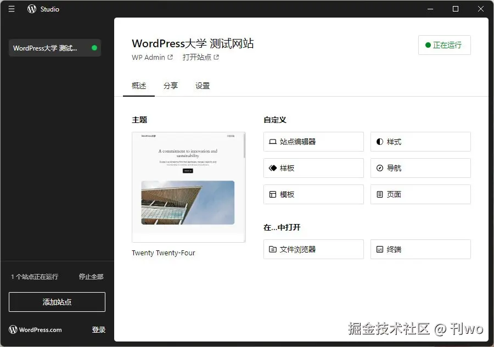The width and height of the screenshot is (494, 347).
Task: Minimize the Studio window
Action: [430, 9]
